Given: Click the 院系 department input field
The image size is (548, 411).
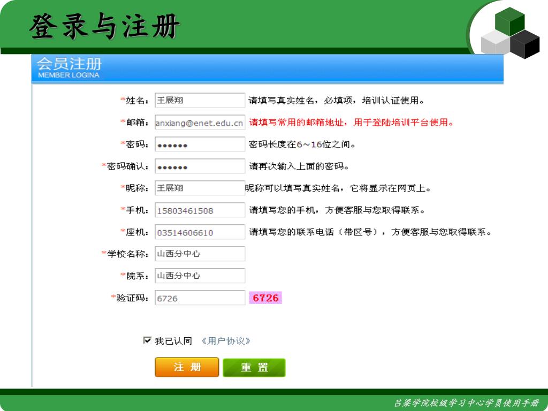Looking at the screenshot, I should 200,276.
